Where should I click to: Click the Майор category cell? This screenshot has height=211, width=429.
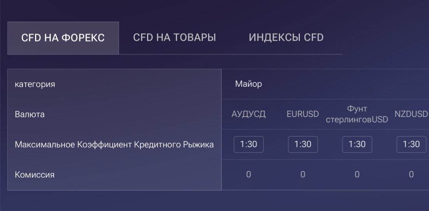(x=249, y=84)
